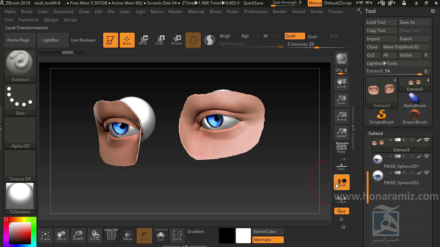Select the Edit mode button

click(110, 40)
